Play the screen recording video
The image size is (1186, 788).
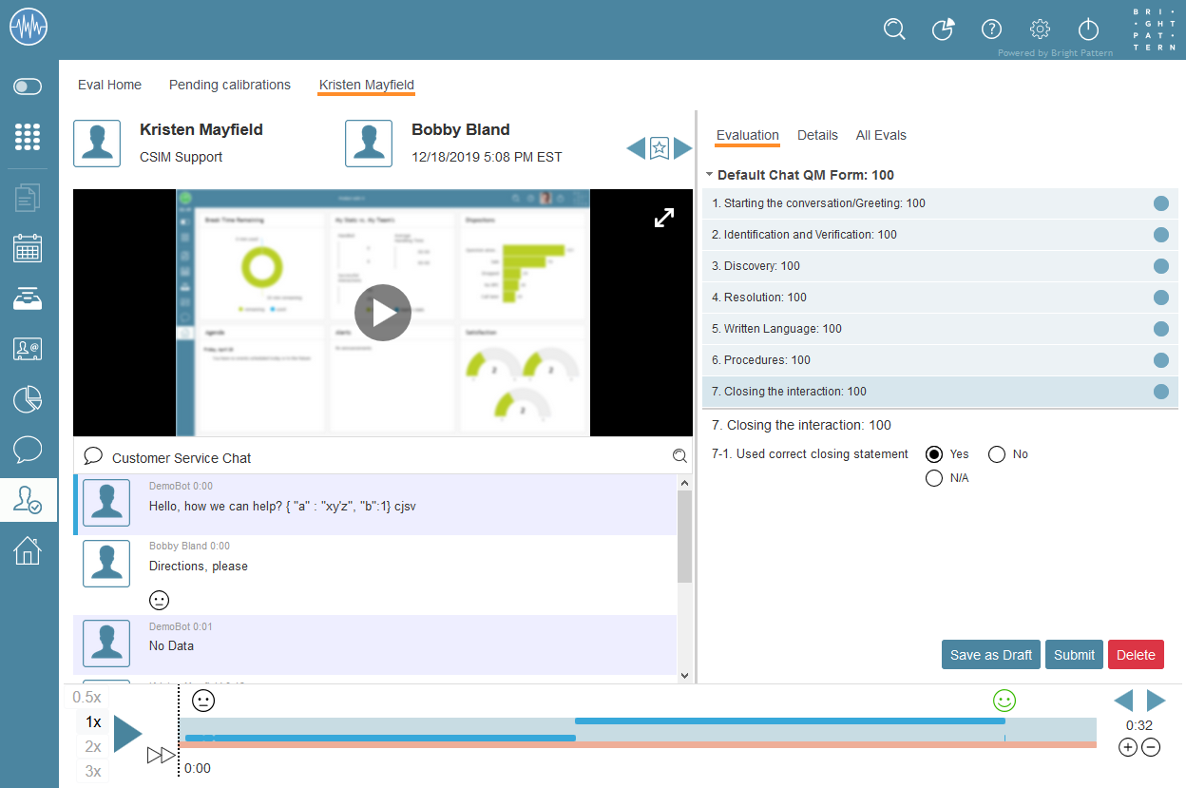(x=383, y=313)
